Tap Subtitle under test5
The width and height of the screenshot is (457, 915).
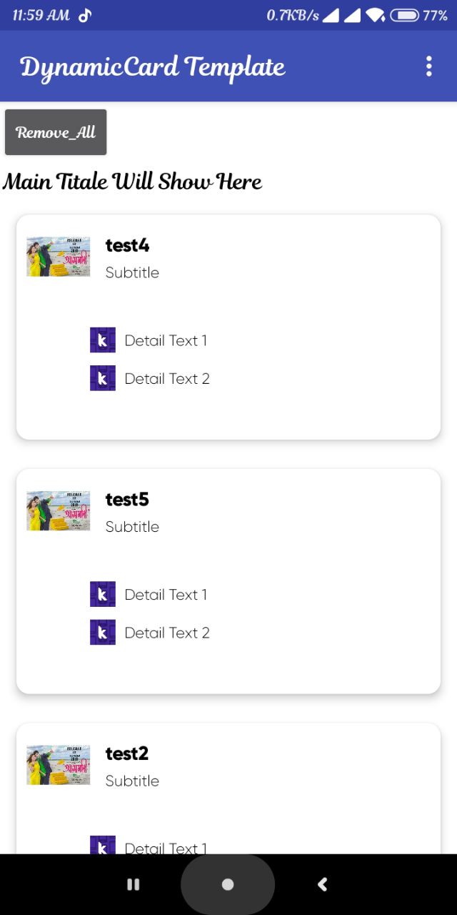(132, 527)
